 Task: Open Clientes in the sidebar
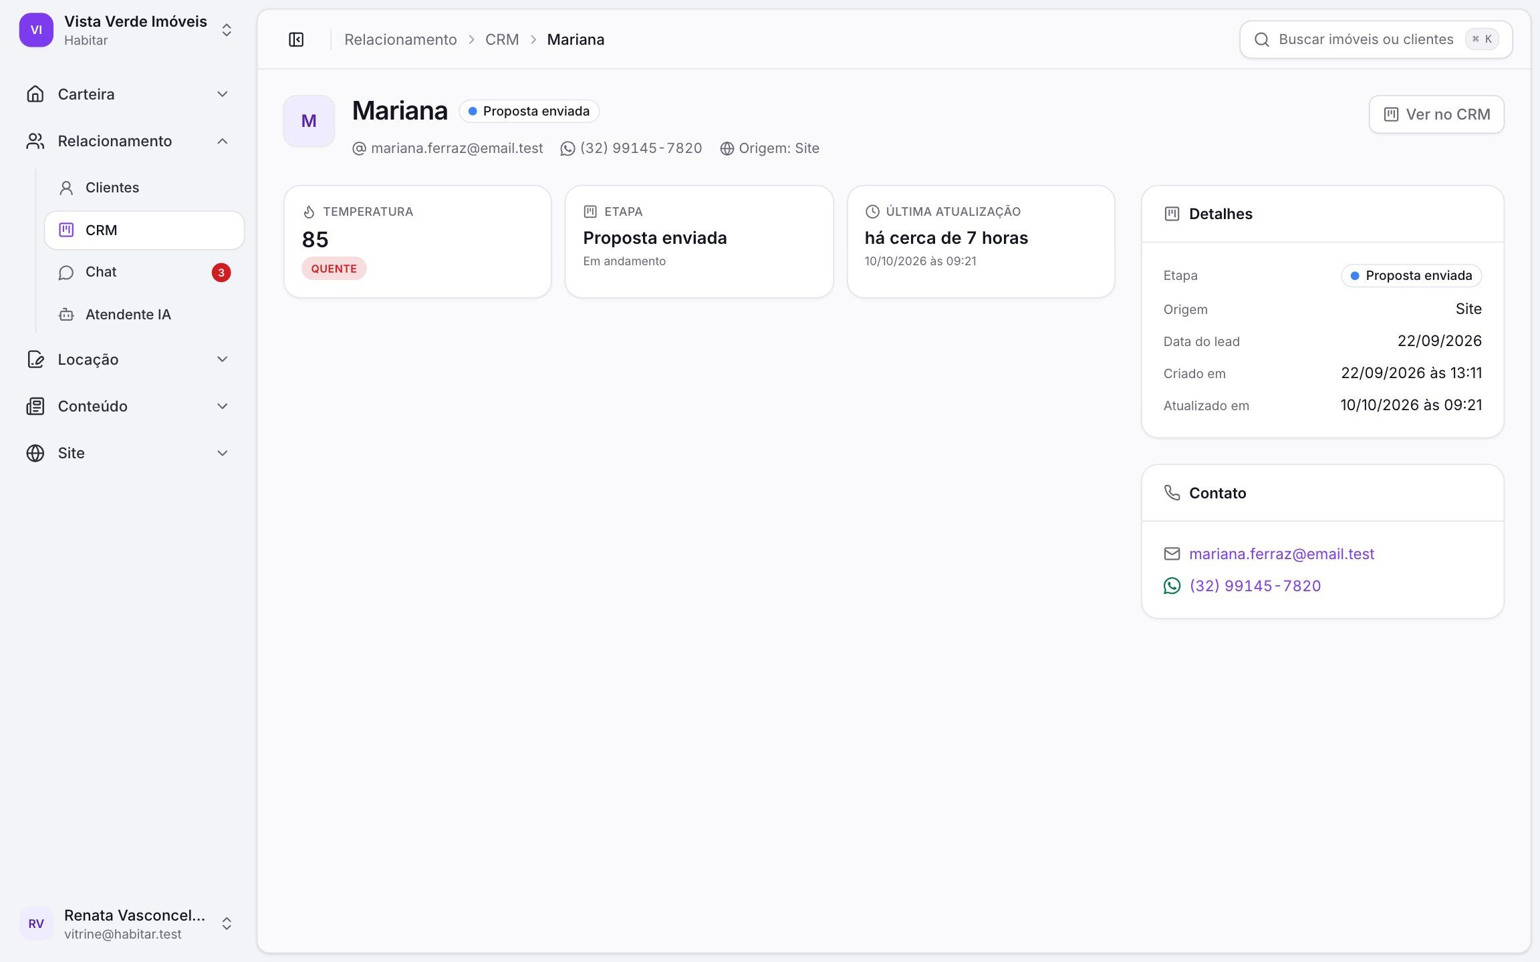point(144,188)
